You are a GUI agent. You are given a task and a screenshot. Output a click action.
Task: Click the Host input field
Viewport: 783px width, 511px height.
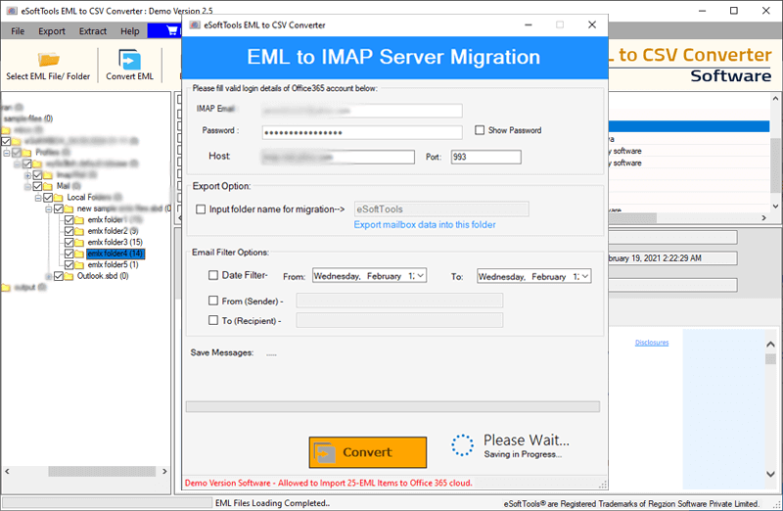pyautogui.click(x=338, y=157)
